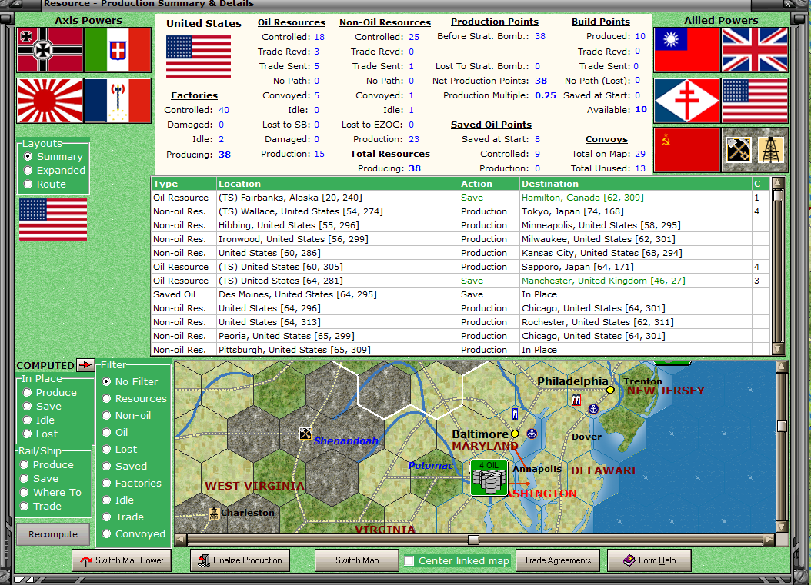The height and width of the screenshot is (585, 811).
Task: Click the oil derrick icon
Action: tap(771, 150)
